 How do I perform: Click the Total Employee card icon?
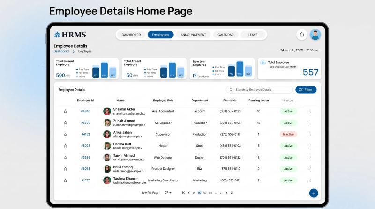click(x=263, y=63)
